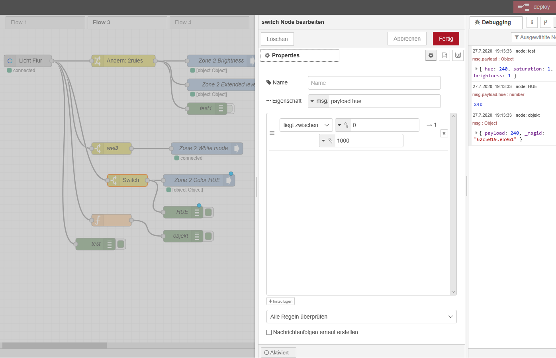Screen dimensions: 556x358
Task: Open the 'Ausgewählte' debug filter button
Action: click(x=534, y=37)
